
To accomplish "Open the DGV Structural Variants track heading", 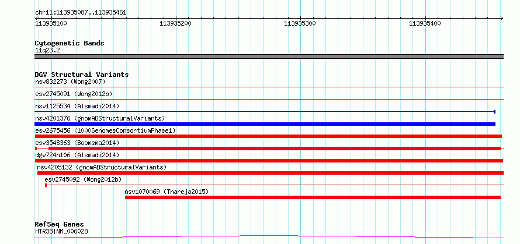I will coord(82,75).
